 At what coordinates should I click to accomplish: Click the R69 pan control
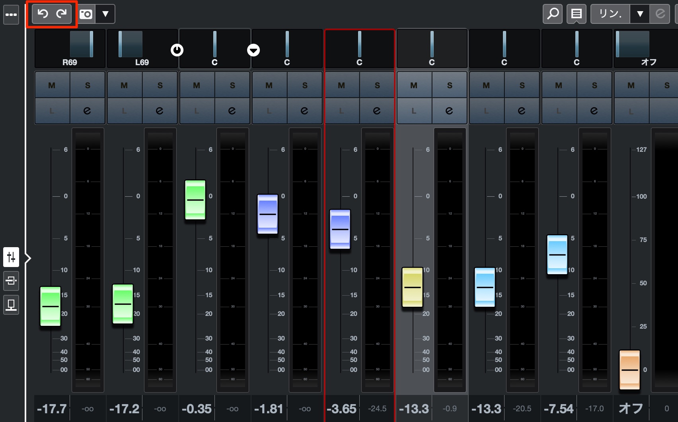click(x=70, y=48)
